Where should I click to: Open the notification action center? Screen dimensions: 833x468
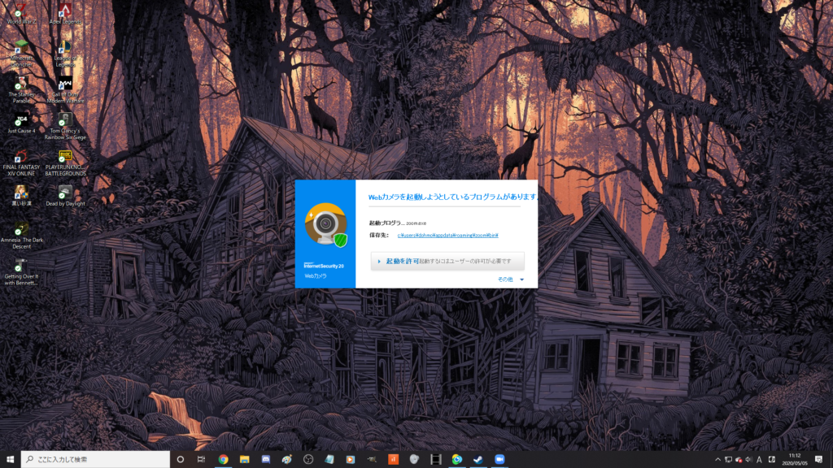pyautogui.click(x=818, y=460)
